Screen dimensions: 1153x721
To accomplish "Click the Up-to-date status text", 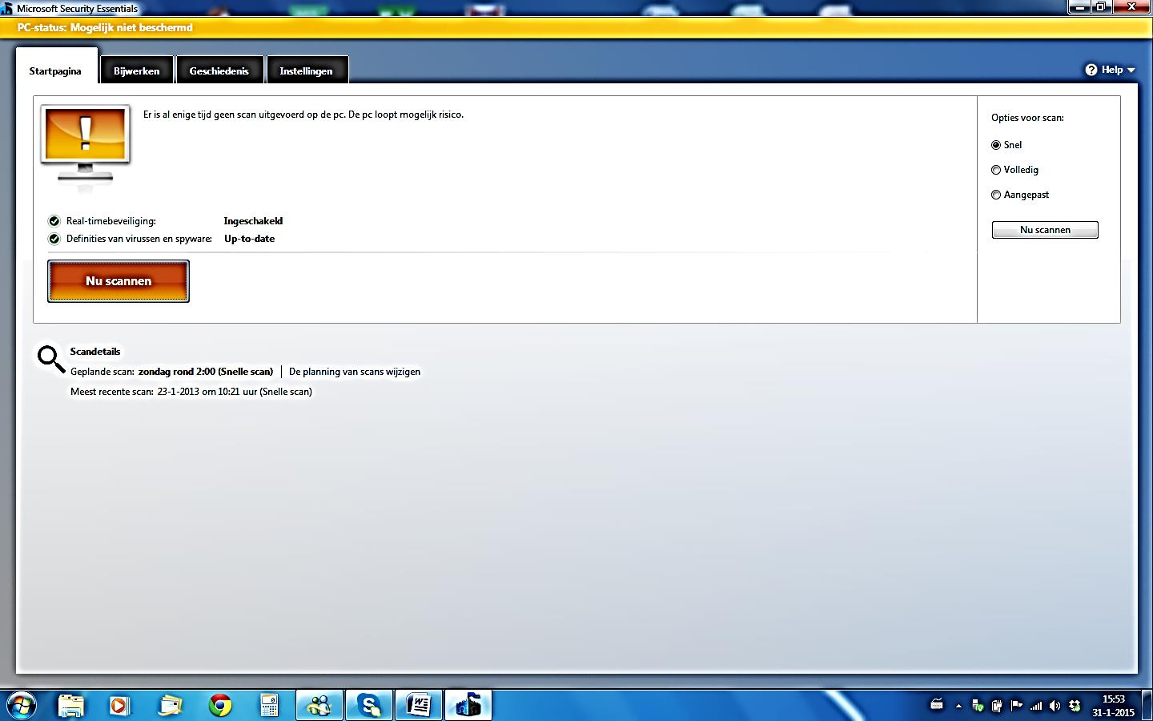I will click(x=249, y=239).
